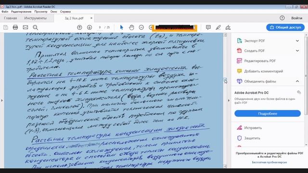The image size is (308, 173).
Task: Open the Sign document tool icon
Action: click(x=228, y=27)
